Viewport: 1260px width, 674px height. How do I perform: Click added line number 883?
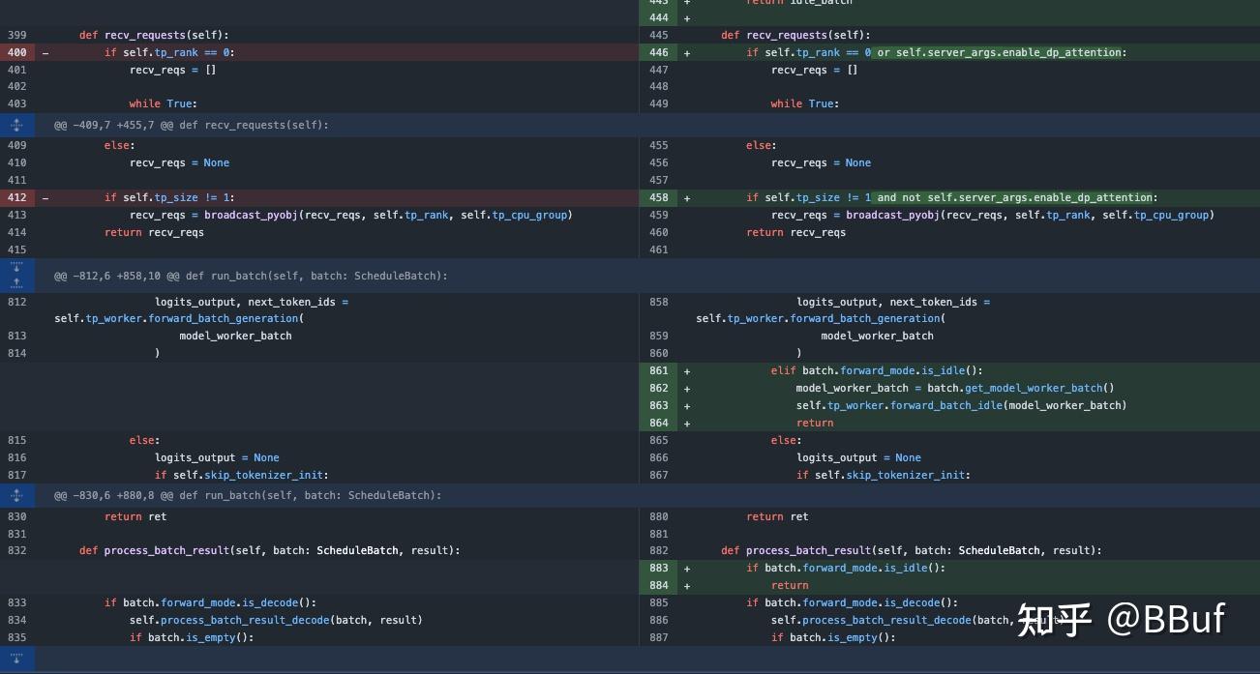[659, 568]
